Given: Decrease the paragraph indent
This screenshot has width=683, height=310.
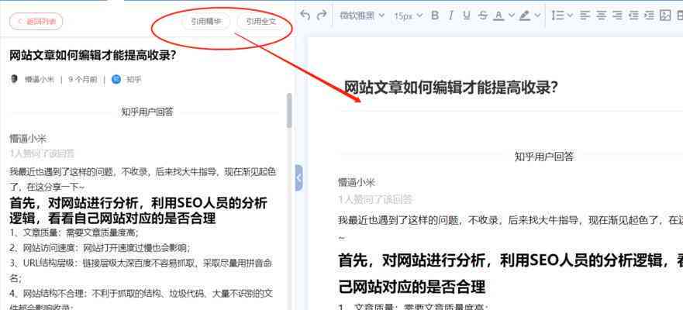Looking at the screenshot, I should point(633,15).
